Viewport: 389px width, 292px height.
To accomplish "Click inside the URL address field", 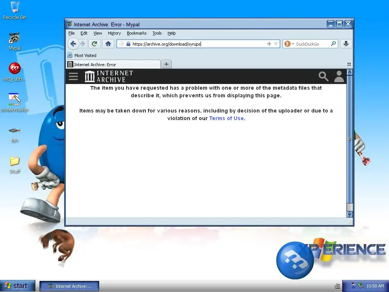I will (x=198, y=44).
